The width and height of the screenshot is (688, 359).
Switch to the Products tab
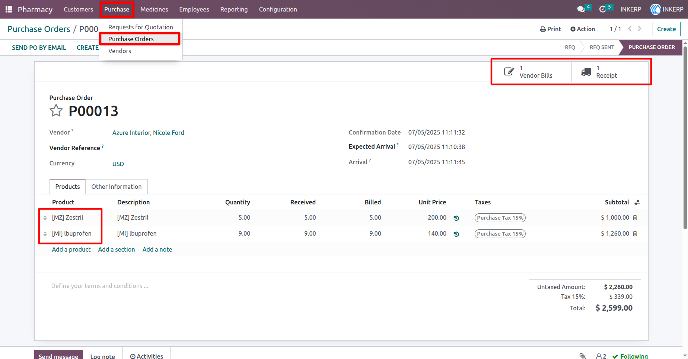67,187
